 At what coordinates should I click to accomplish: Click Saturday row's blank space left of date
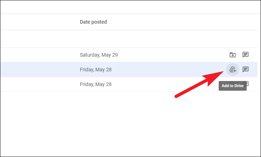click(x=40, y=55)
